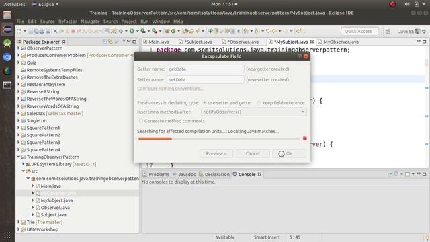This screenshot has height=242, width=430.
Task: Click the Coverage run toolbar icon
Action: coord(143,31)
